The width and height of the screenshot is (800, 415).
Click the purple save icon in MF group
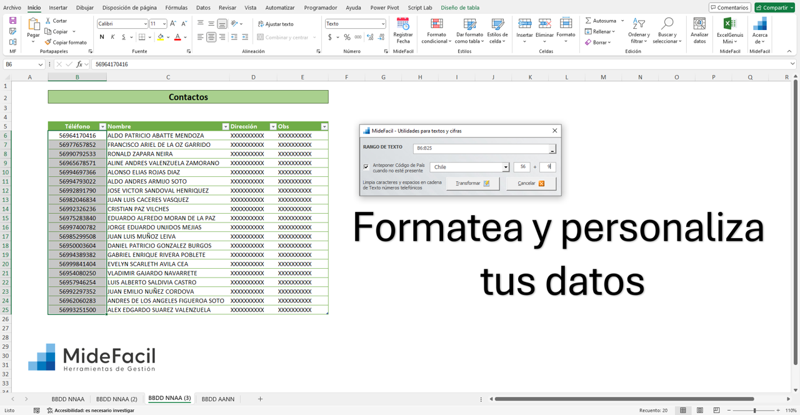[x=12, y=21]
